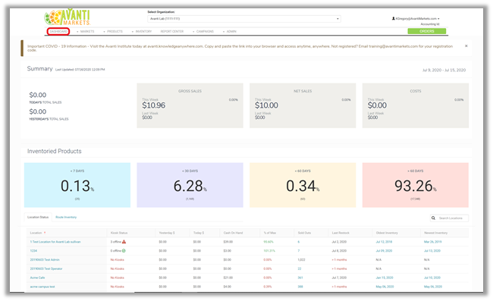
Task: Click the 101.31% of max value
Action: [x=269, y=251]
